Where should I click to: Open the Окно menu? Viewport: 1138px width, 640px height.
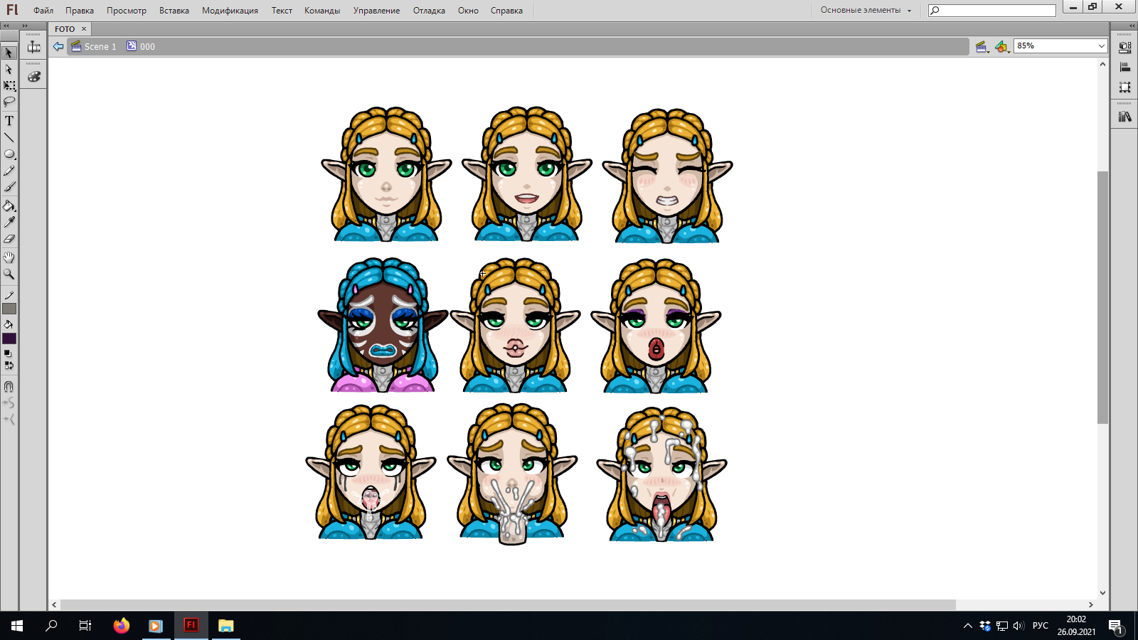[x=468, y=11]
